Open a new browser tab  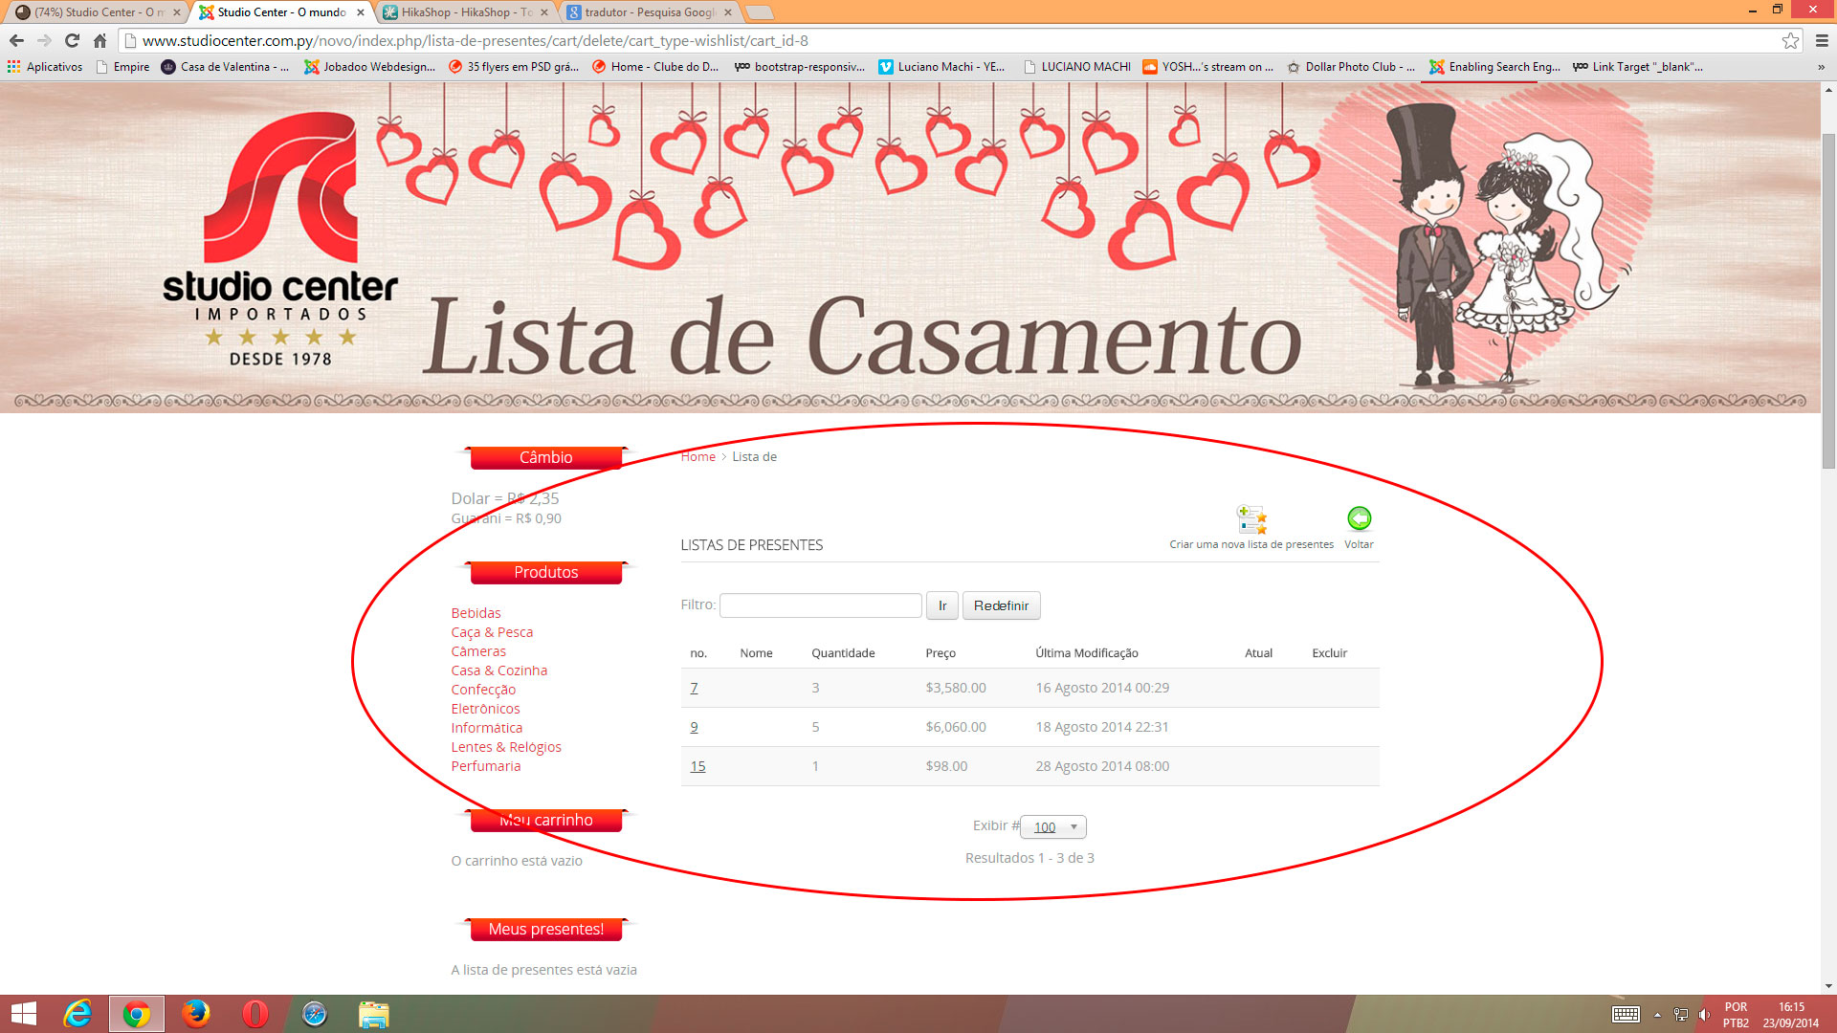760,12
